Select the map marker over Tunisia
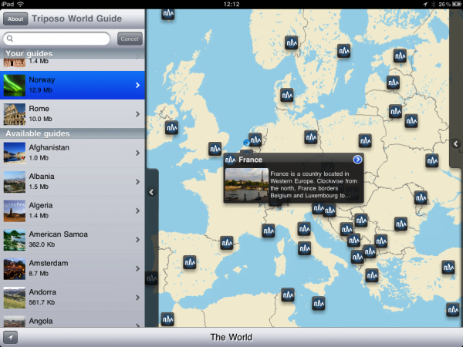The height and width of the screenshot is (347, 463). [288, 294]
